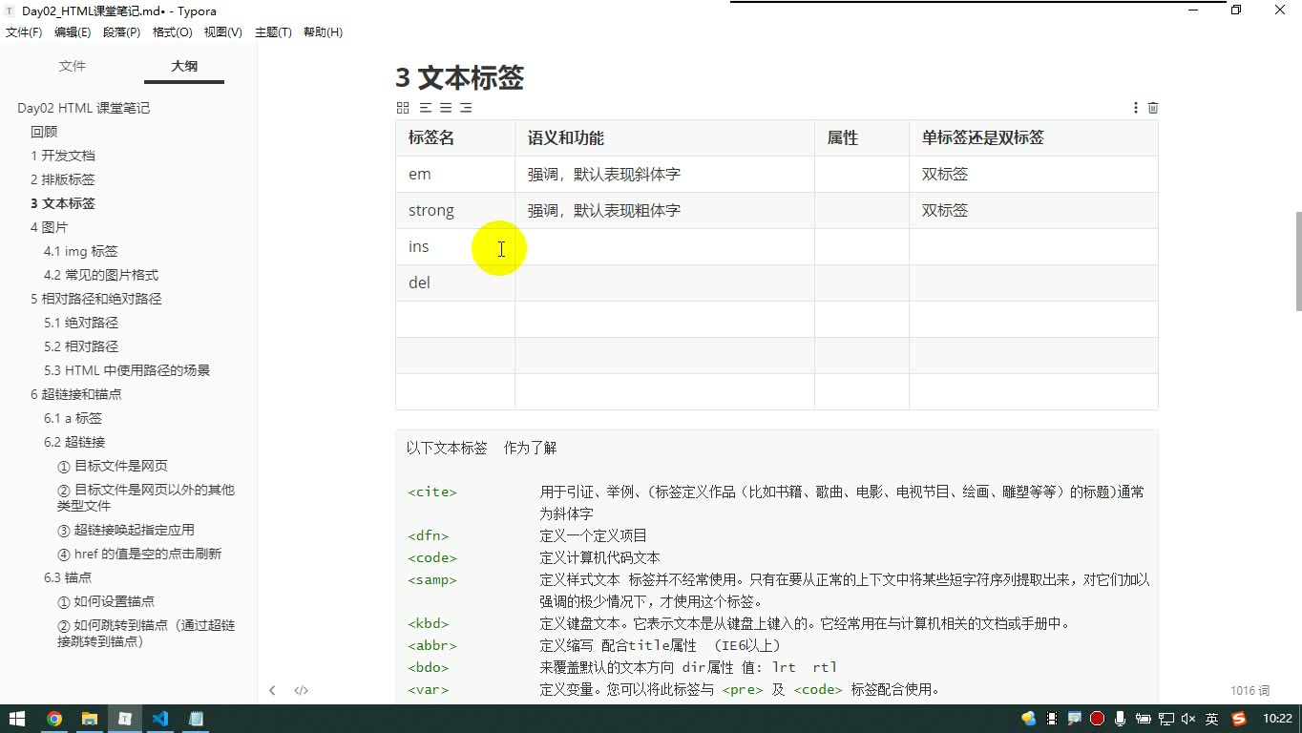This screenshot has width=1302, height=733.
Task: Switch sidebar to 文件 tab
Action: click(x=73, y=66)
